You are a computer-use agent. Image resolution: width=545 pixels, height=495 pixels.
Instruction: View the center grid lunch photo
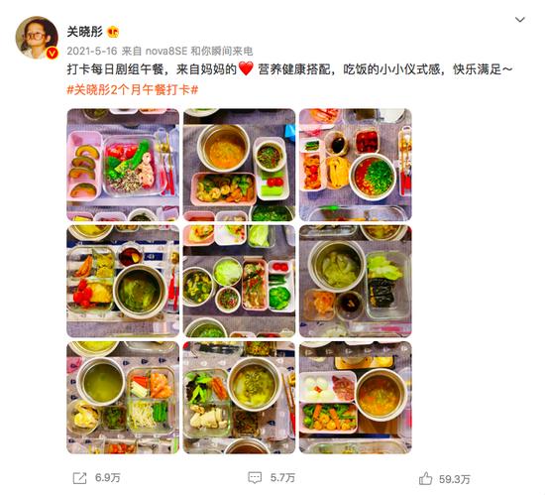tap(239, 281)
